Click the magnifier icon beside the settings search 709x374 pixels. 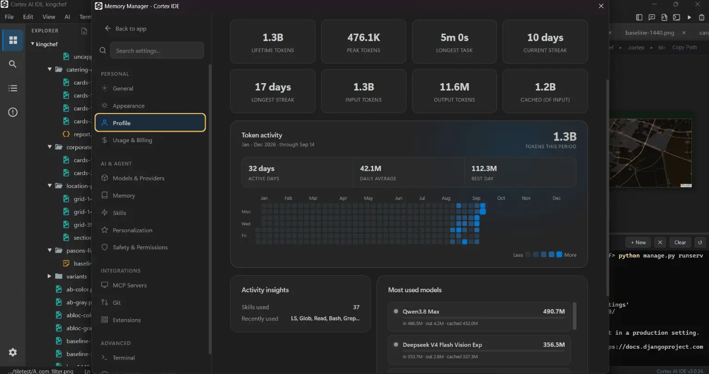click(x=103, y=50)
